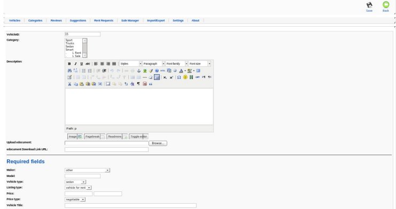Open the Find tool (binoculars icon)
The image size is (396, 209).
[x=69, y=70]
